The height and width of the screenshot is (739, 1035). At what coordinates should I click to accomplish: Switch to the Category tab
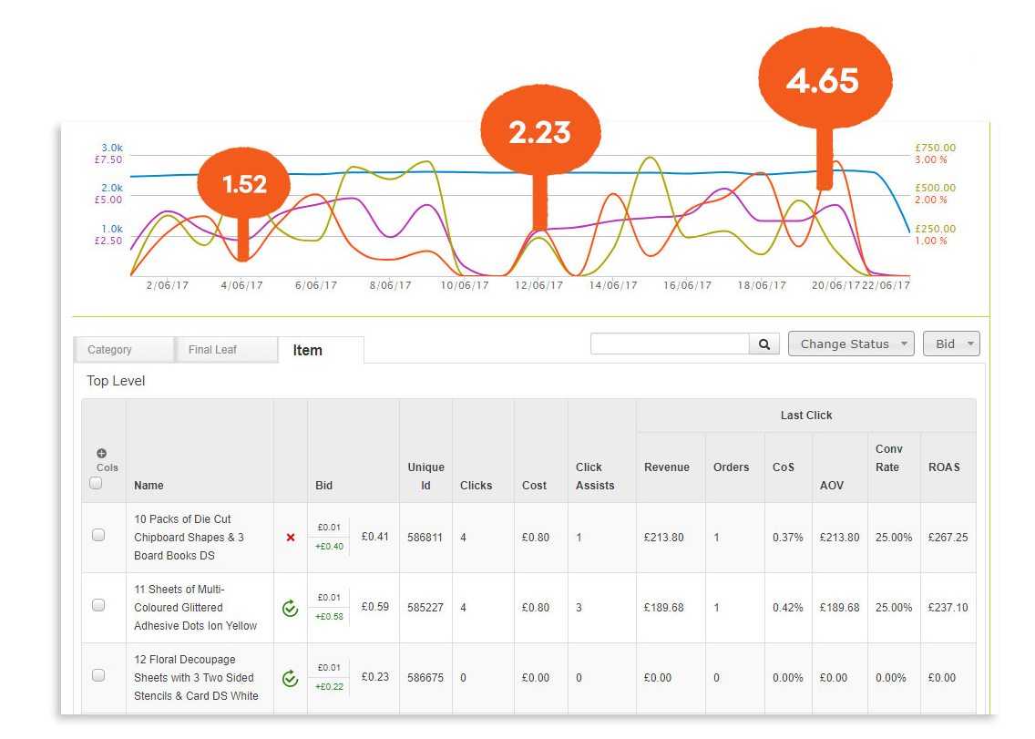tap(122, 350)
